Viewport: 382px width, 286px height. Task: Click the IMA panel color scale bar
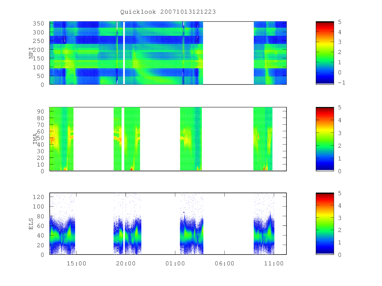pos(325,139)
